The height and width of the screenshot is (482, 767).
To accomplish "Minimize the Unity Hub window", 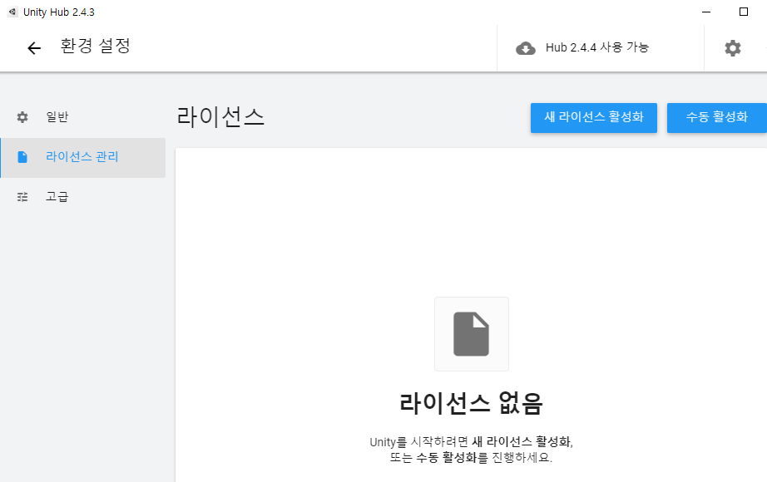I will click(x=705, y=12).
